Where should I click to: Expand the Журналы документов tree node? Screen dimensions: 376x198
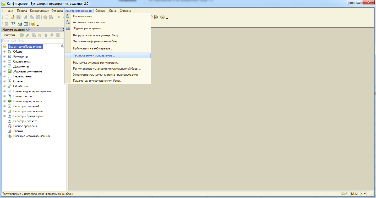(4, 71)
